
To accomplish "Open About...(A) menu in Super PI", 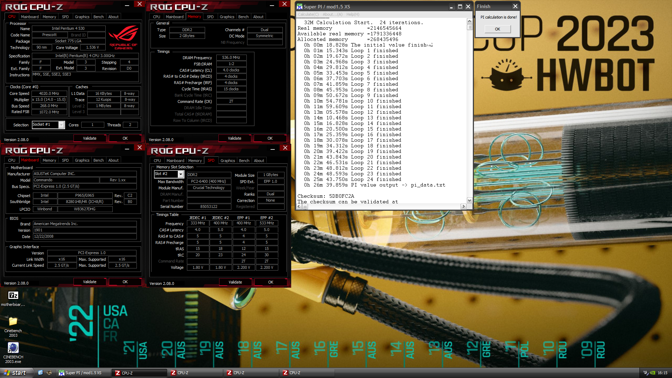I will coord(332,14).
